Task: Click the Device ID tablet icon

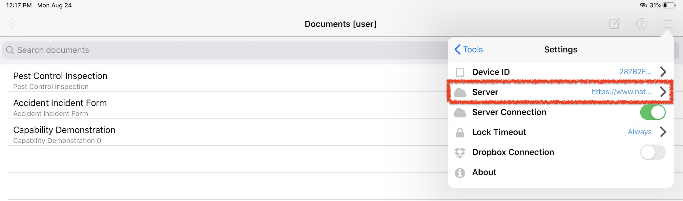Action: 460,72
